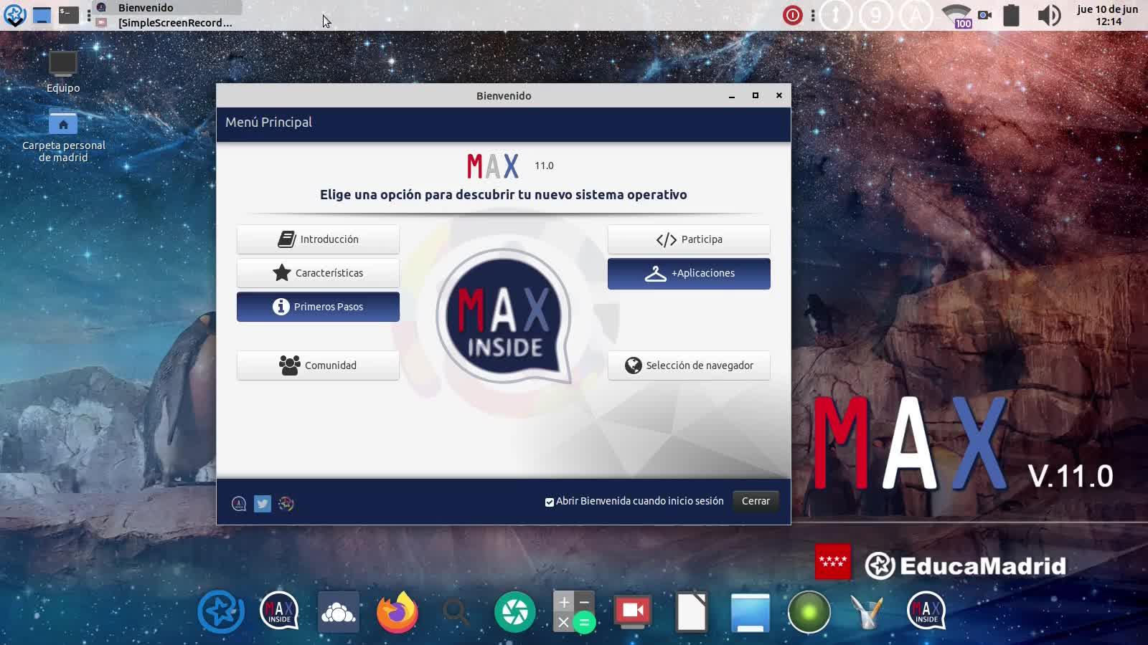Open the volume speaker icon

click(x=1049, y=15)
